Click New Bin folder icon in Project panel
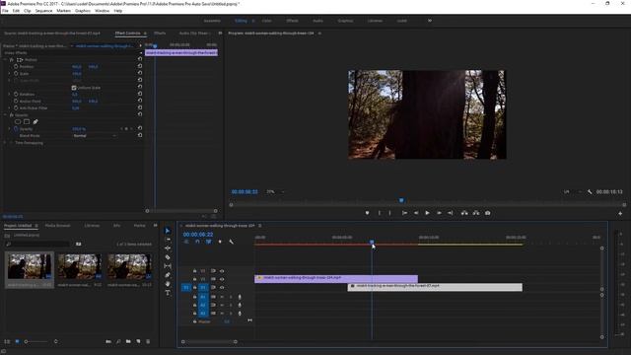Viewport: 631px width, 355px height. (128, 341)
